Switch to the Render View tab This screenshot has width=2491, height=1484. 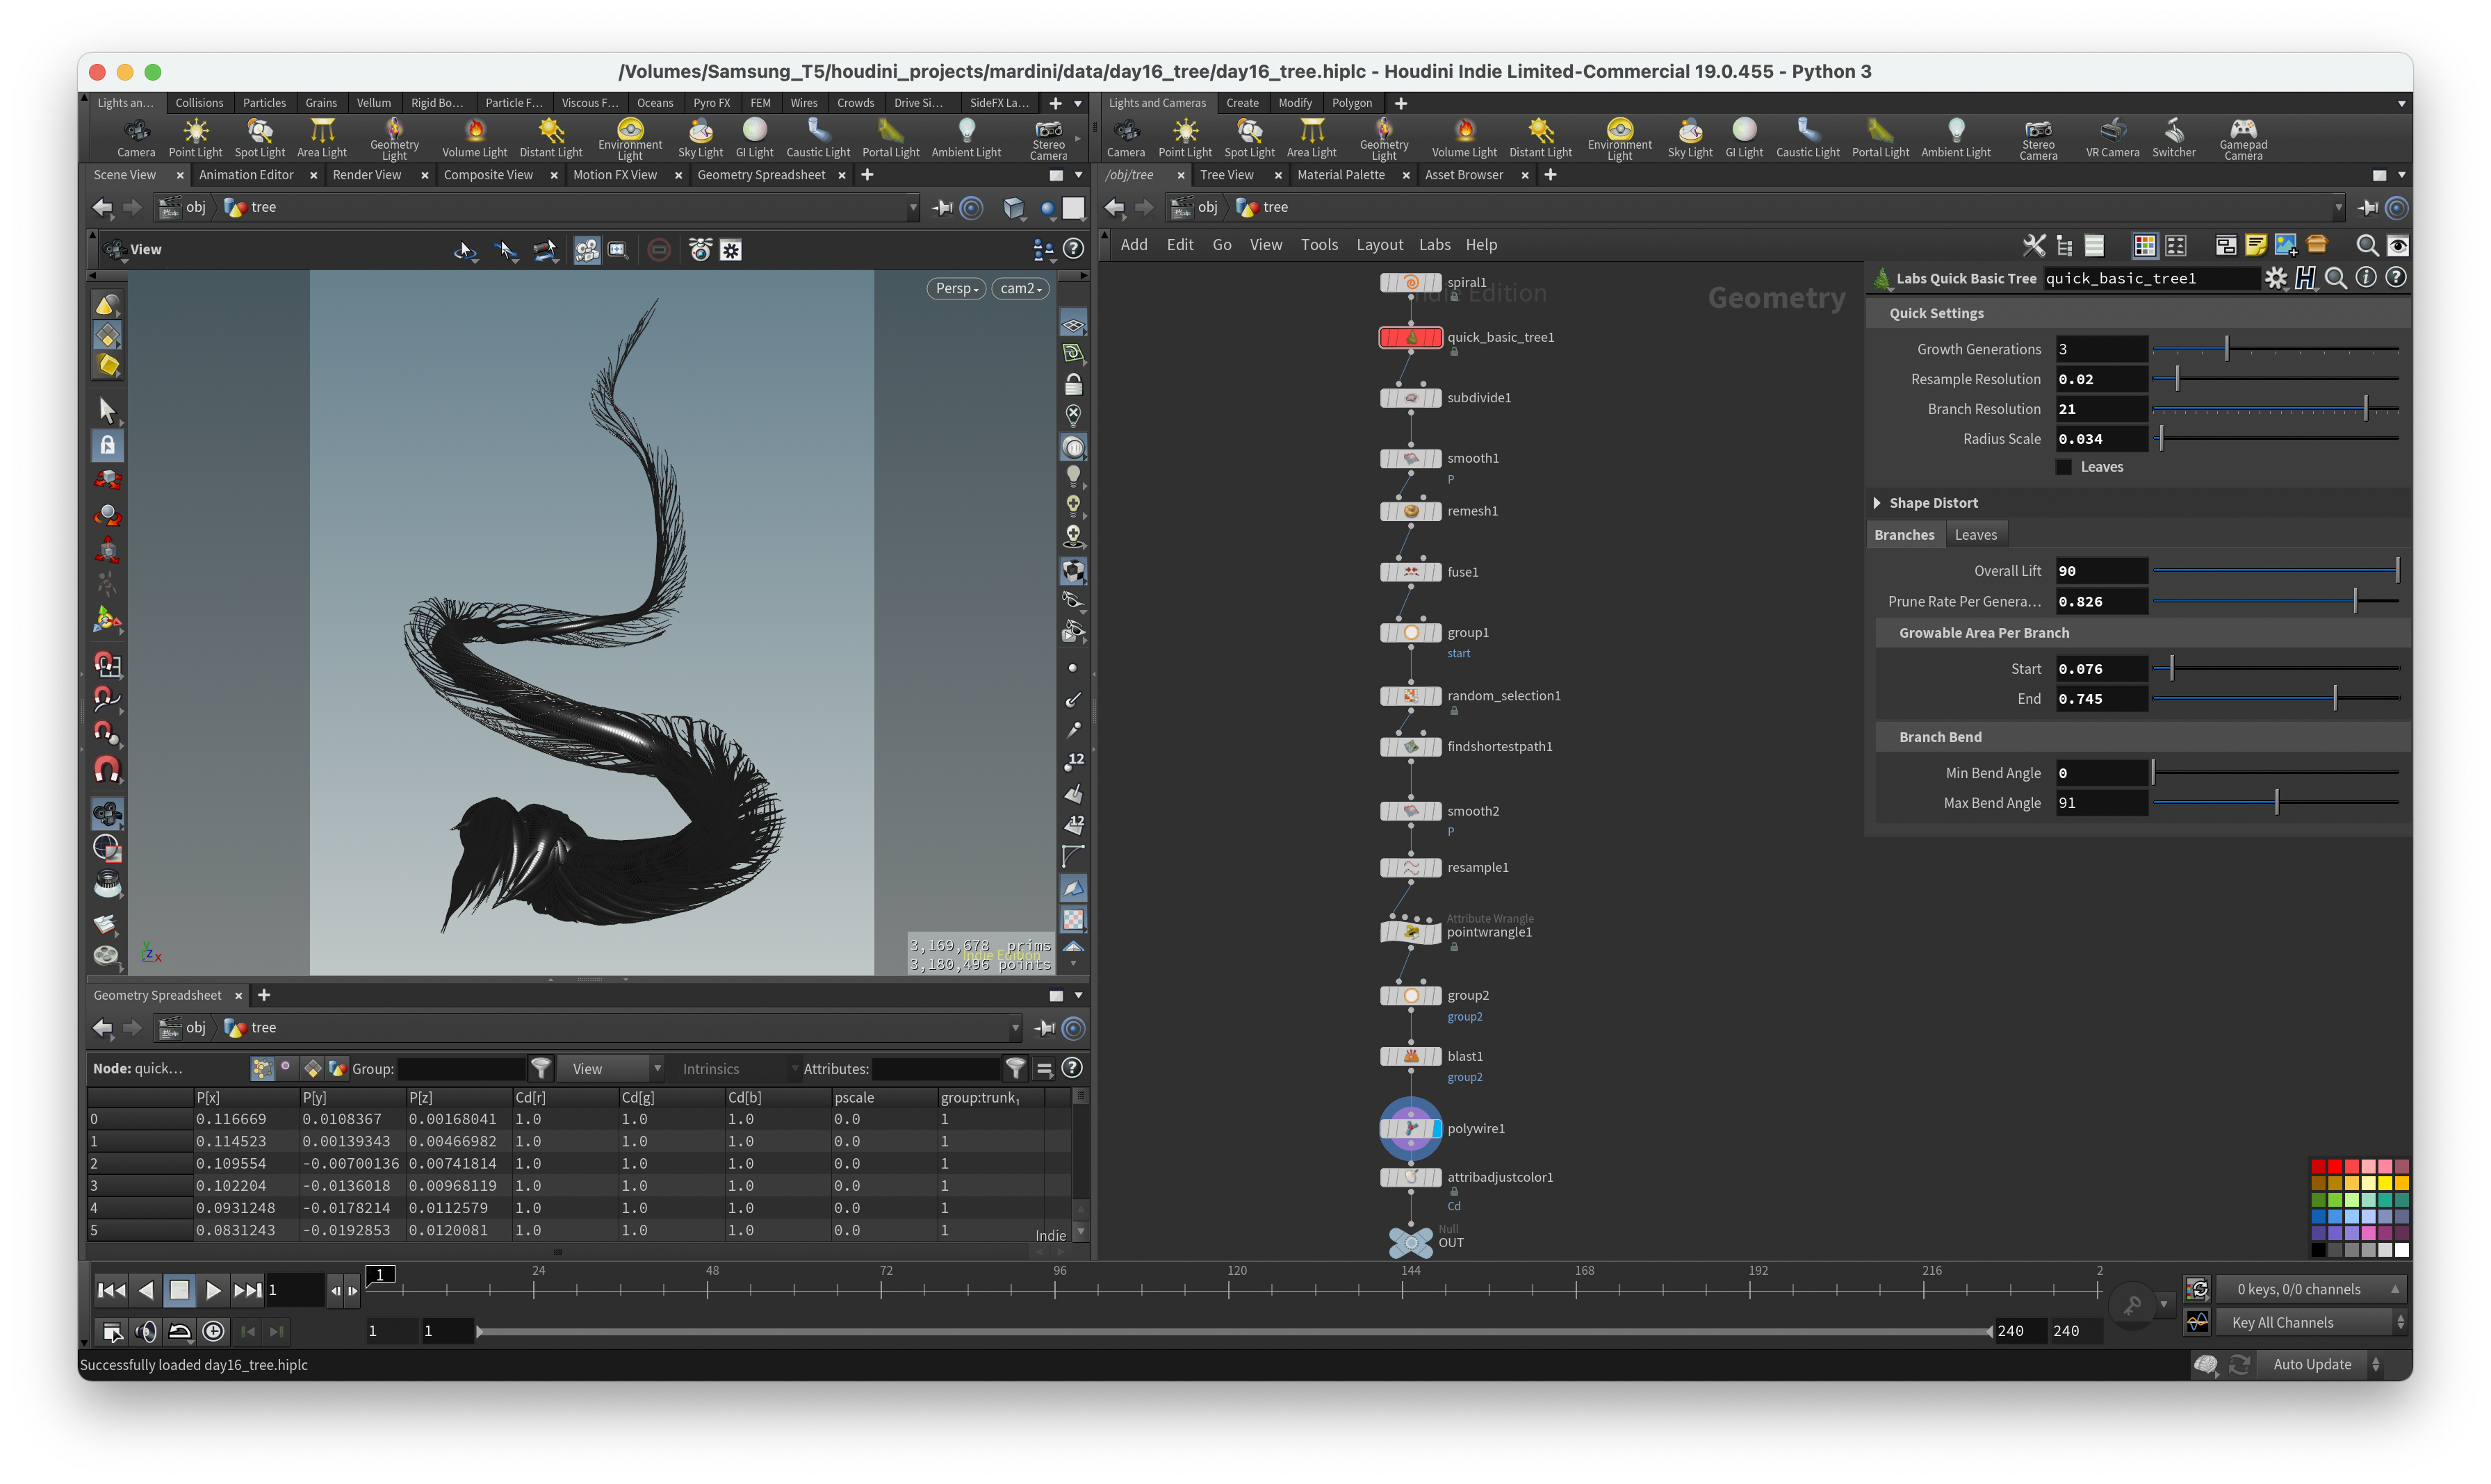[366, 175]
